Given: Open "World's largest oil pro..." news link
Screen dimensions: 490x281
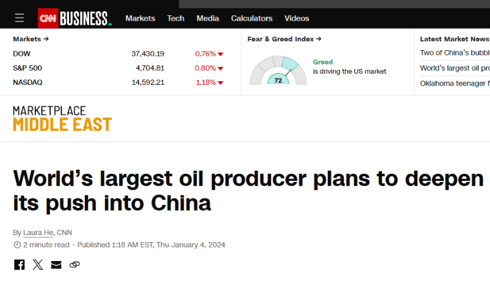Looking at the screenshot, I should tap(455, 68).
